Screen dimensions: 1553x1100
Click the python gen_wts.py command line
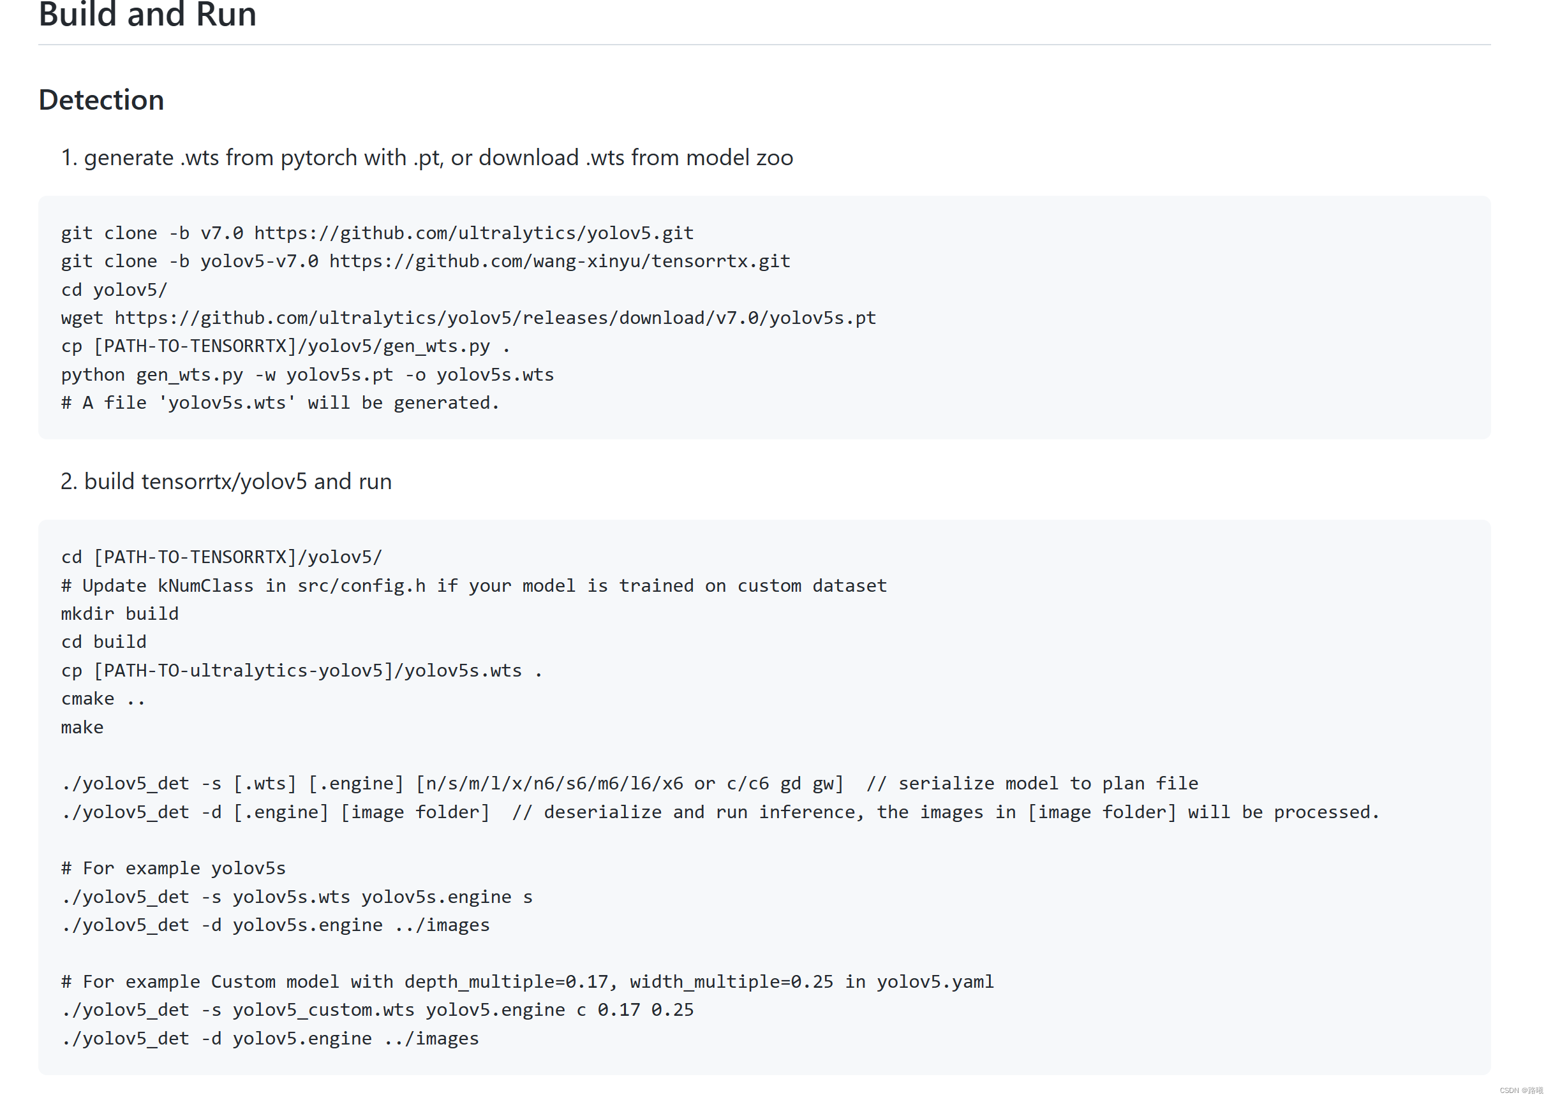(x=307, y=374)
